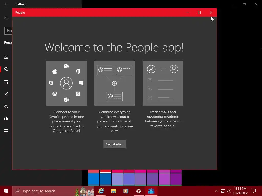The image size is (262, 196).
Task: Open the Themes brush icon in Settings sidebar
Action: tap(6, 94)
